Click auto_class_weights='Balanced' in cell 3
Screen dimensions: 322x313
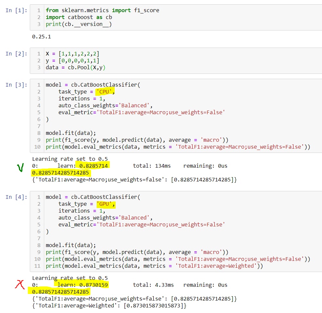tap(105, 106)
